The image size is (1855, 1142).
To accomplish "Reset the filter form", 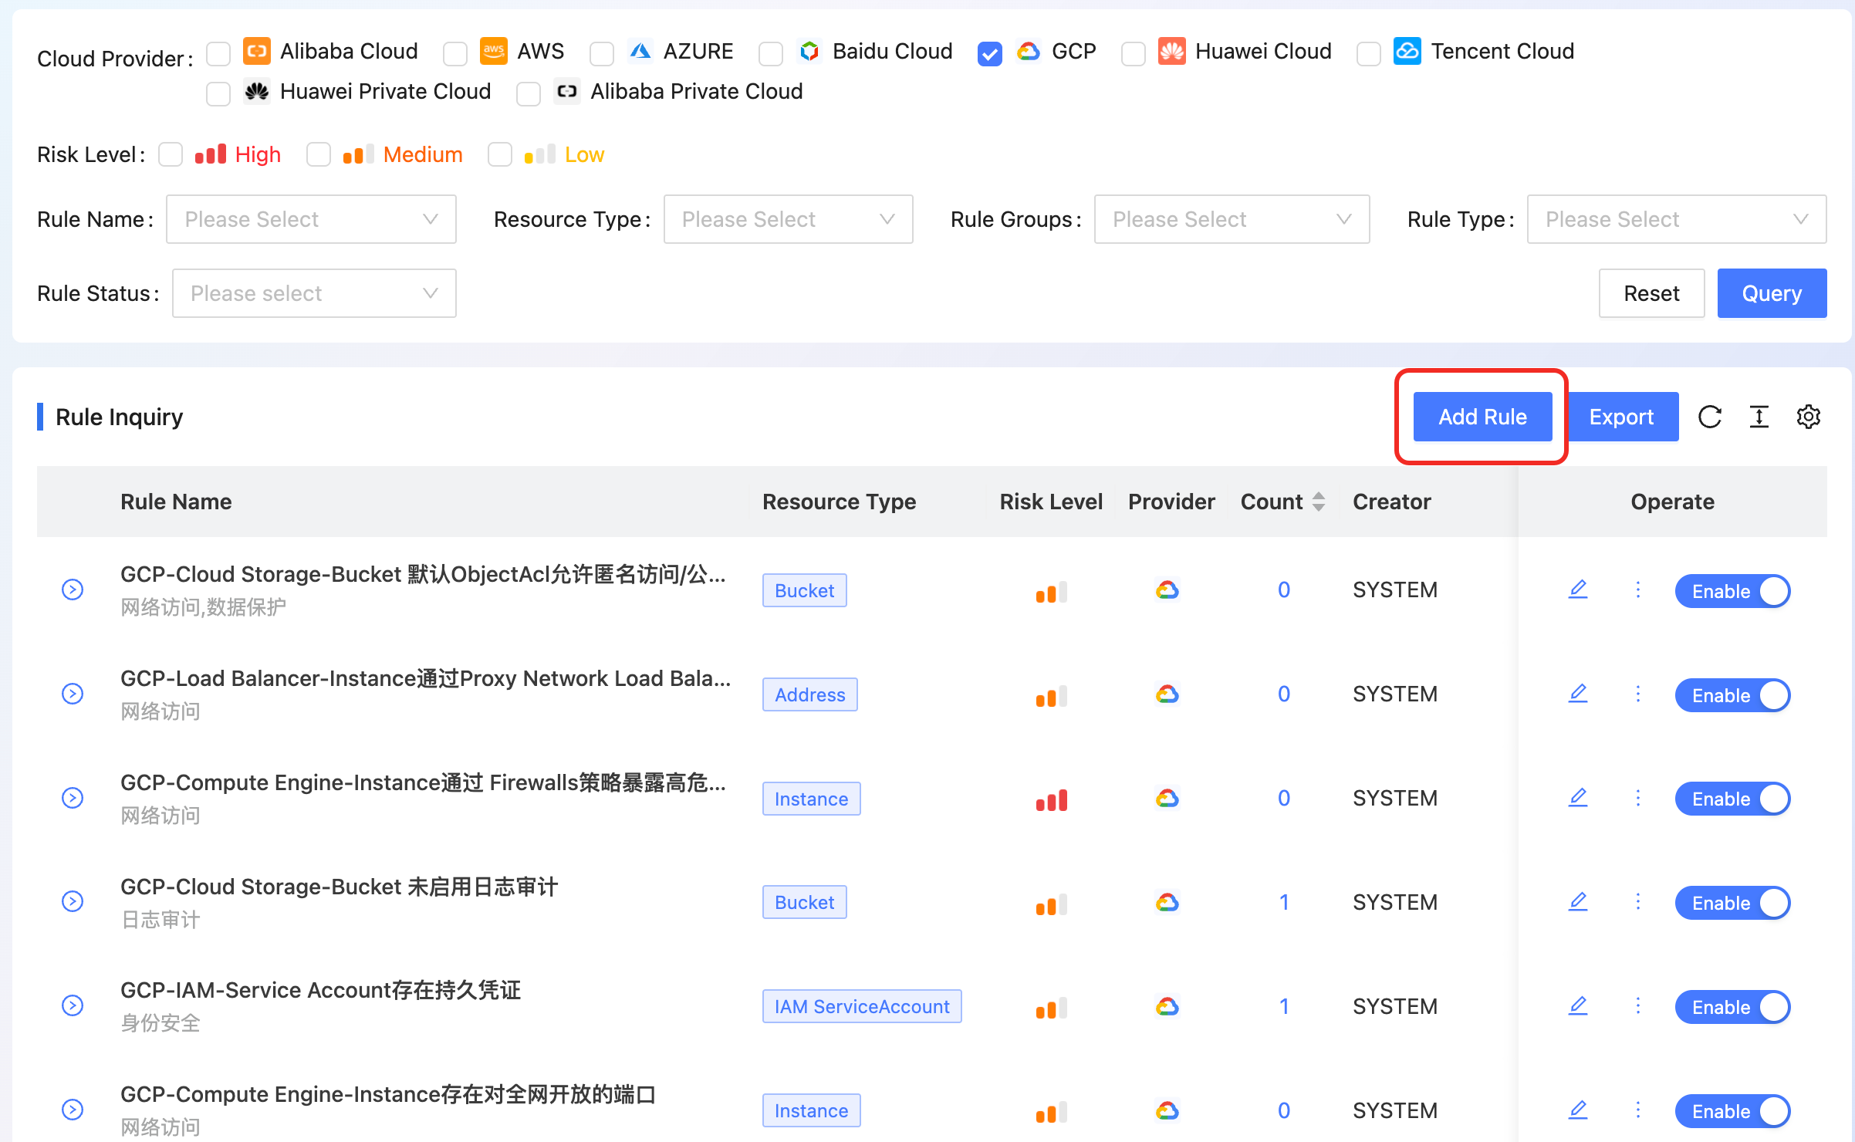I will [1651, 293].
